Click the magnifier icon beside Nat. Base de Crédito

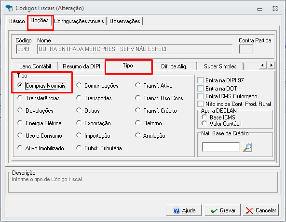247,147
